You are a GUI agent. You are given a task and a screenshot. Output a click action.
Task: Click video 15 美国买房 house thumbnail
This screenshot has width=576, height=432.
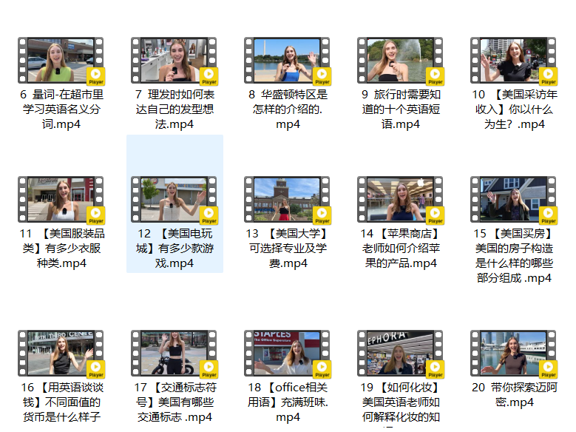514,200
